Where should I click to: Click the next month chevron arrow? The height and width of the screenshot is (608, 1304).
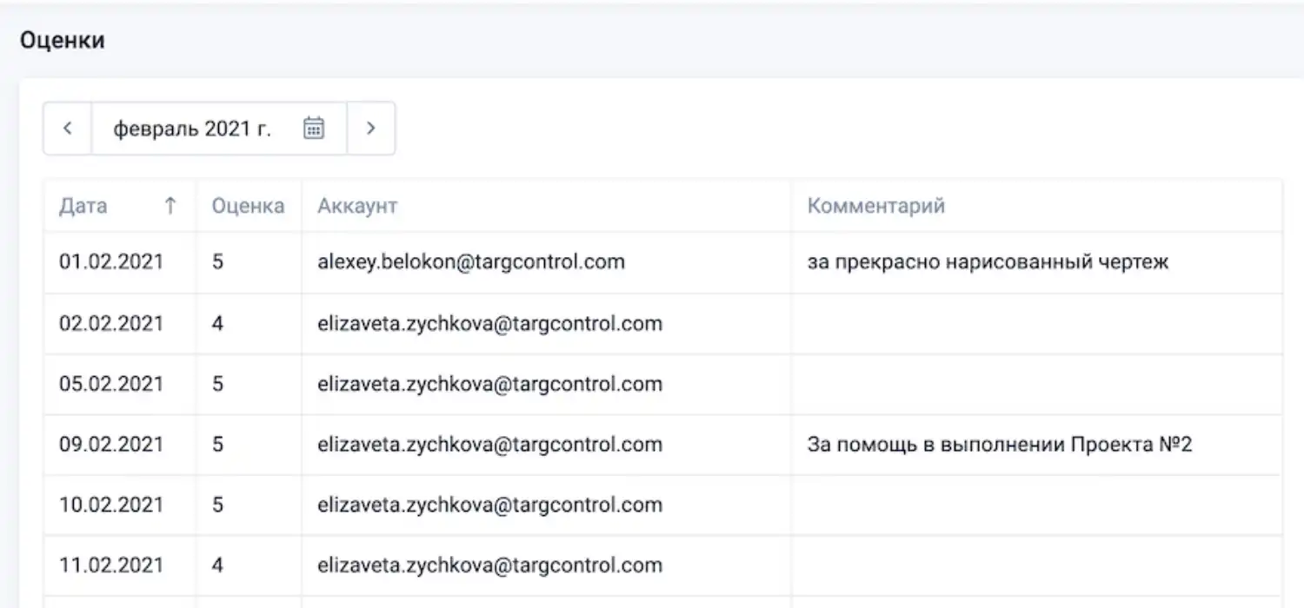click(371, 128)
